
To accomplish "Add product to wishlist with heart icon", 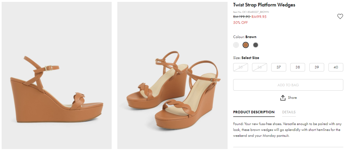I will 340,16.
